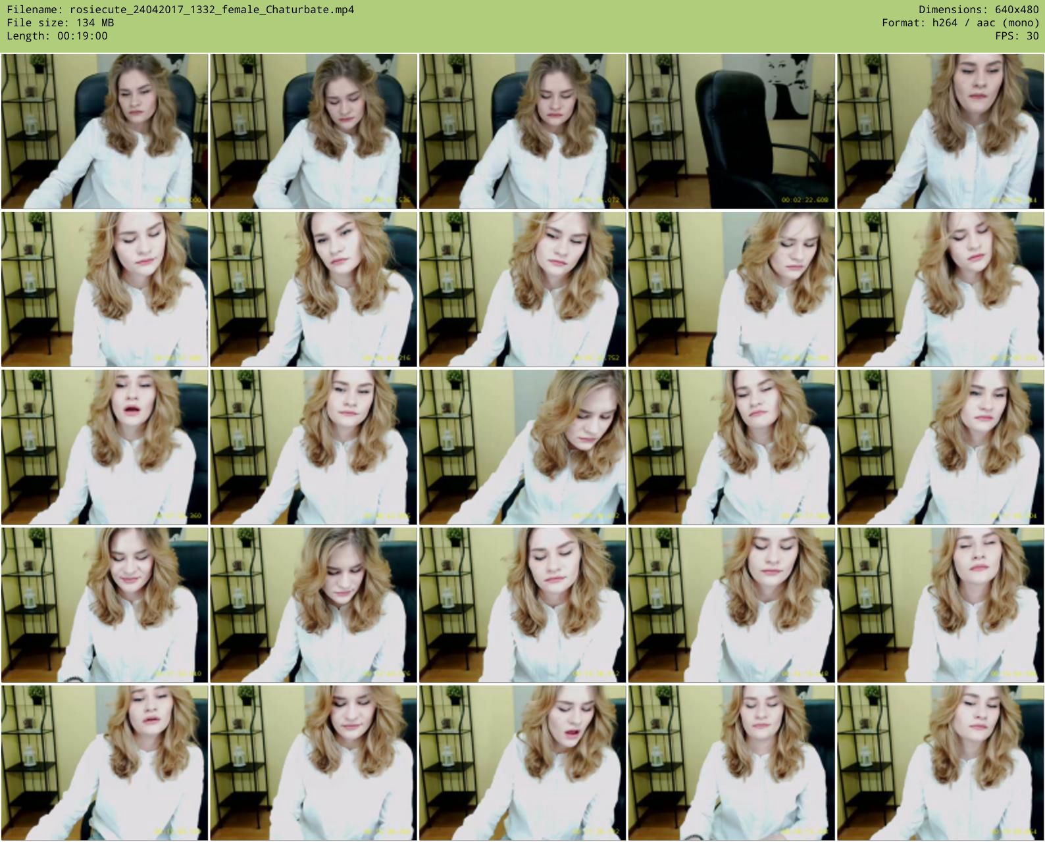The image size is (1045, 842).
Task: Open the middle thumbnail of the second row
Action: pos(522,289)
